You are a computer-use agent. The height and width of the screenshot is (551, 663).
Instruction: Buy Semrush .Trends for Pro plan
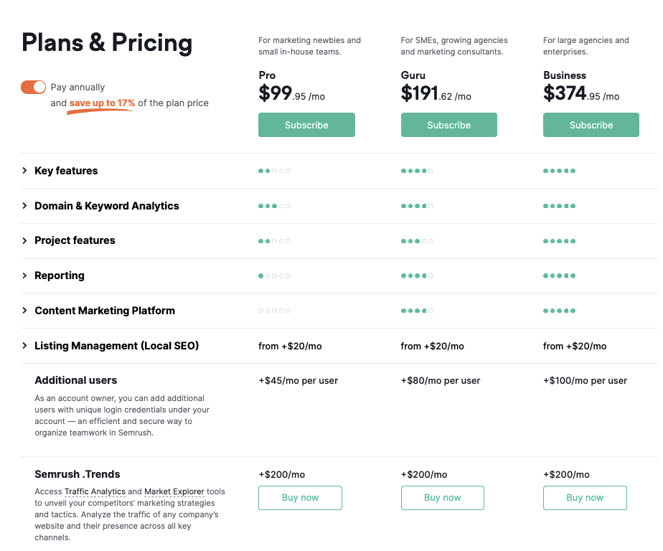[x=300, y=498]
